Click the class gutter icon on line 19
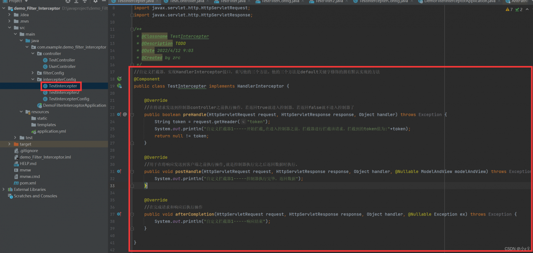533x253 pixels. (x=120, y=86)
